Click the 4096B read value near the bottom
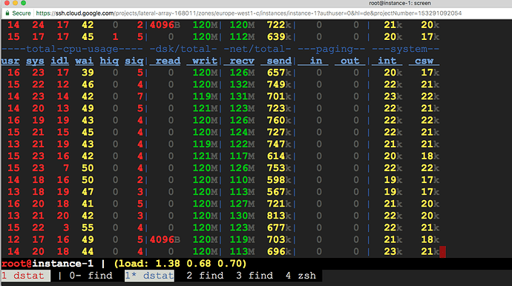Image resolution: width=512 pixels, height=286 pixels. pyautogui.click(x=165, y=239)
